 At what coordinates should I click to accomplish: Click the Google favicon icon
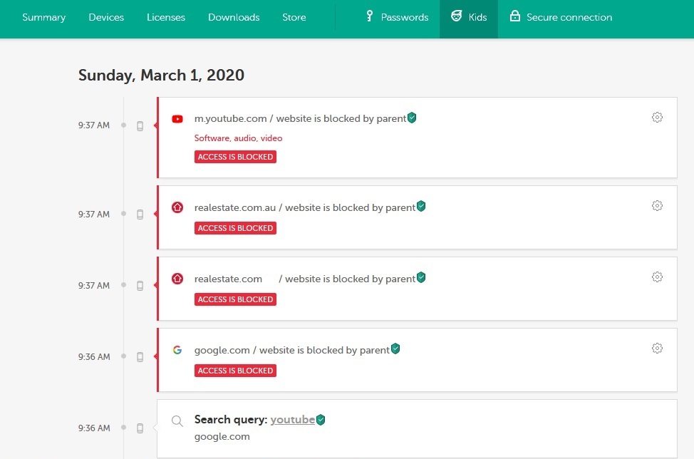pos(177,350)
